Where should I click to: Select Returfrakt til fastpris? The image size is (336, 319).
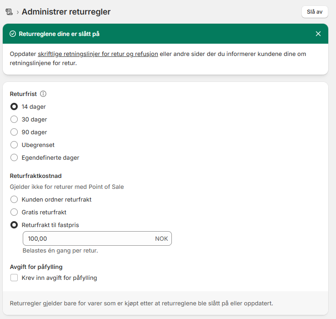[x=14, y=225]
